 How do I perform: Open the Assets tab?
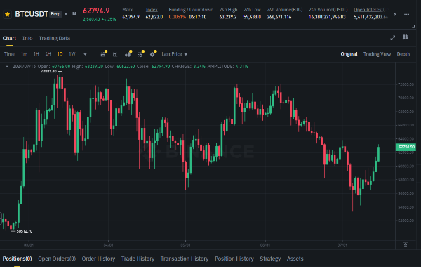pyautogui.click(x=295, y=259)
